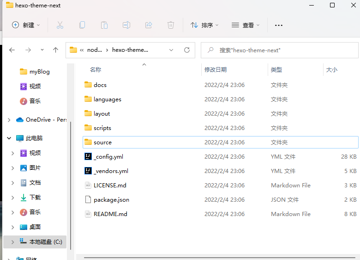Click the search magnifier icon
This screenshot has height=260, width=360.
point(210,50)
